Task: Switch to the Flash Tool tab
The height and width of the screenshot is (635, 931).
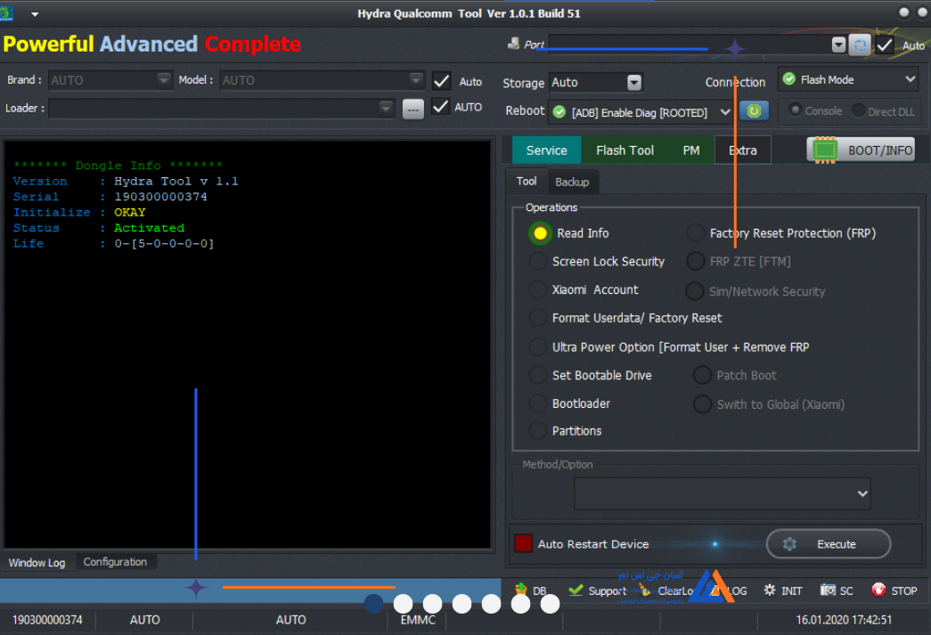Action: click(x=625, y=151)
